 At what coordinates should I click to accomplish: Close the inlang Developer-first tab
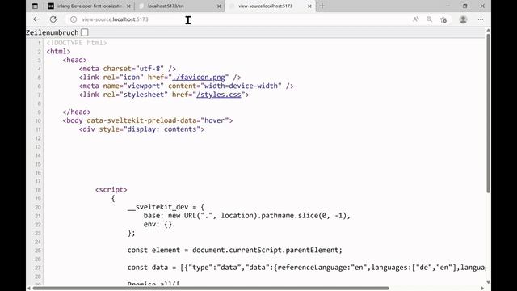(x=128, y=6)
